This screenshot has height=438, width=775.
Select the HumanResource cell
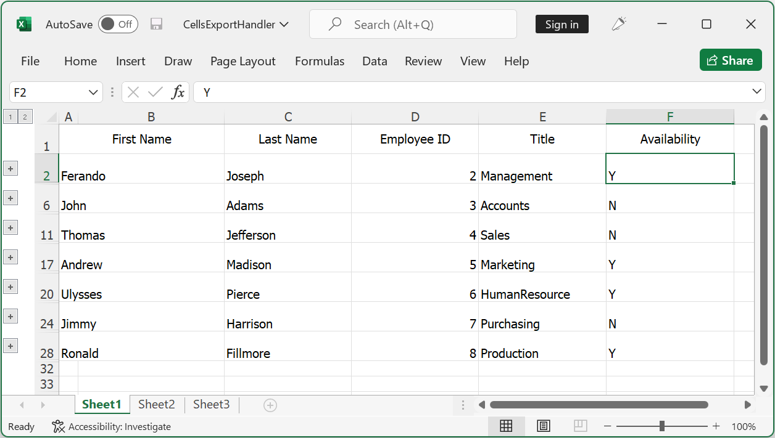542,287
